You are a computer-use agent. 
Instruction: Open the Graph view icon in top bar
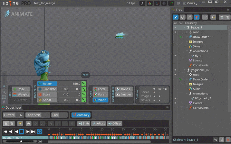point(157,3)
